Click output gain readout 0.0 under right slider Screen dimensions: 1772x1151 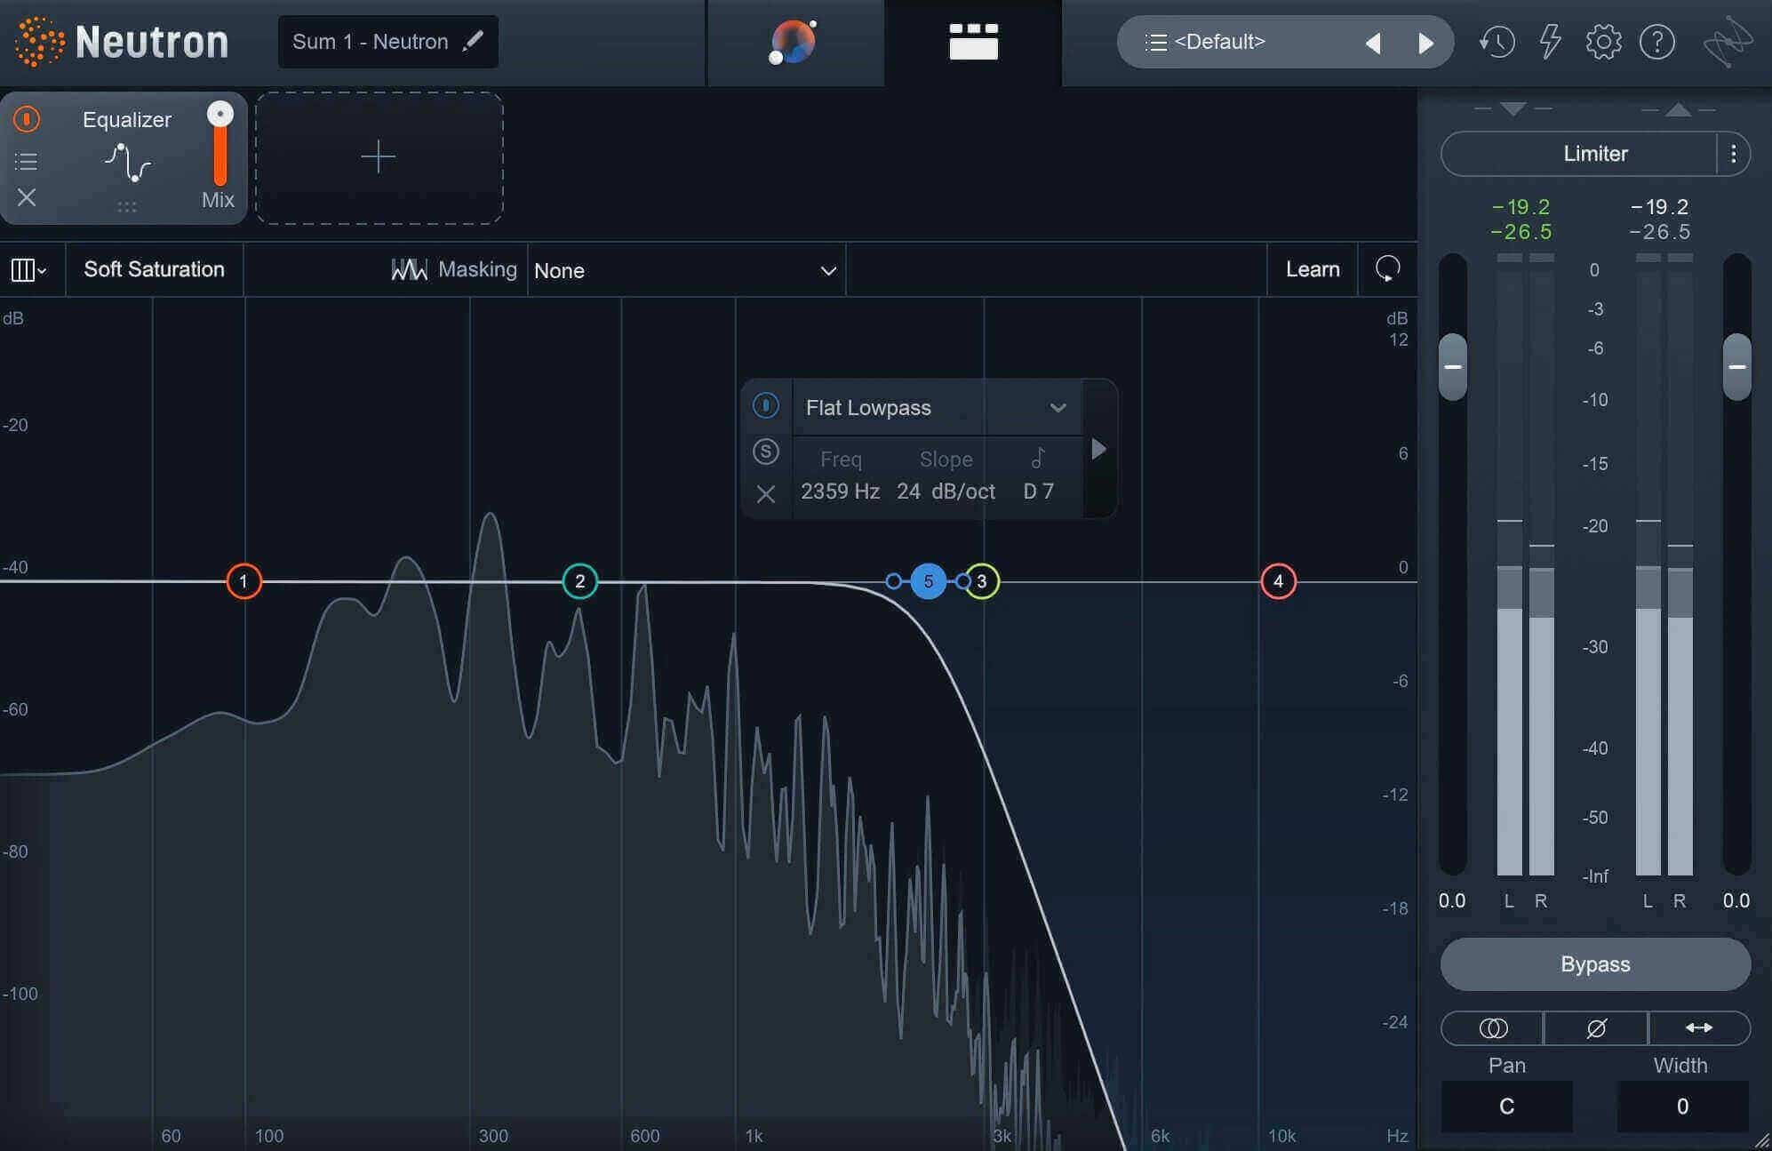(x=1736, y=901)
